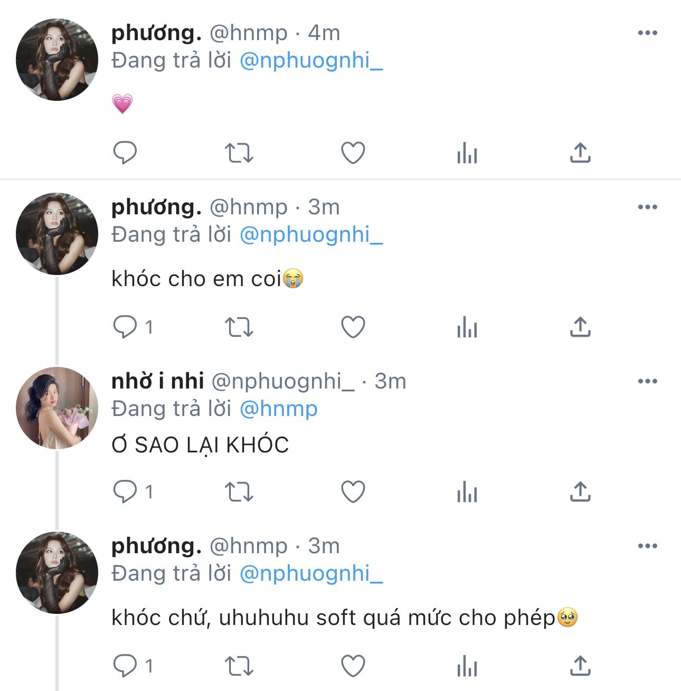Image resolution: width=681 pixels, height=691 pixels.
Task: Like the pink heart emoji tweet
Action: (353, 153)
